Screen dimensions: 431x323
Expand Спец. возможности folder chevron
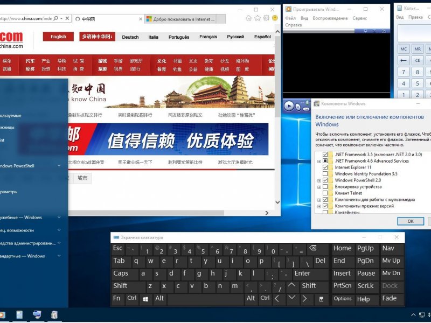click(x=59, y=230)
